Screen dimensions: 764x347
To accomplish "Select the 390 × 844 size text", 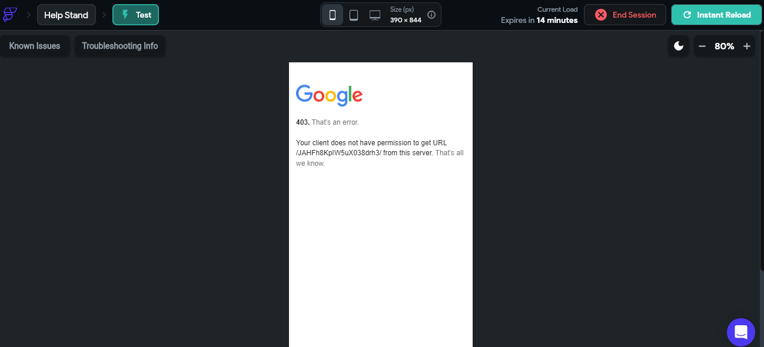I will point(406,20).
